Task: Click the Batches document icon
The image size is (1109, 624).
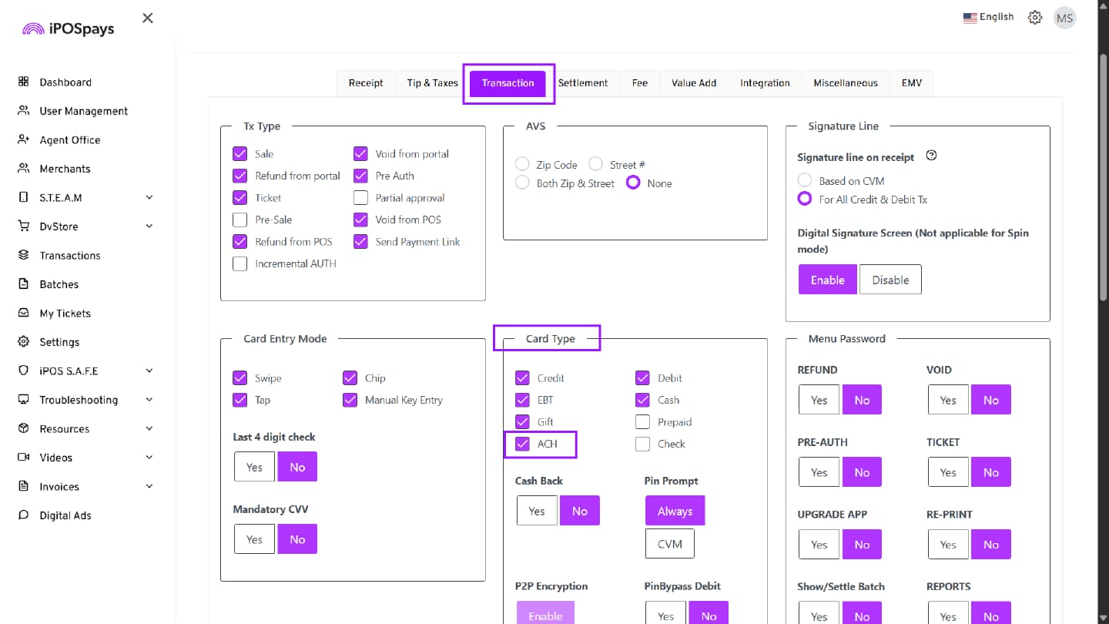Action: point(23,284)
